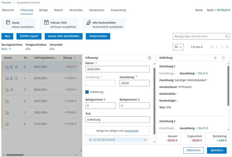232x157 pixels.
Task: Remove the Nein filter with X
Action: tap(10, 49)
